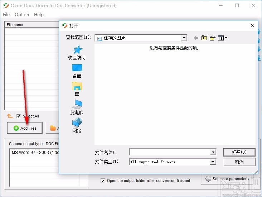This screenshot has height=197, width=262.
Task: Open the Help menu
Action: pyautogui.click(x=39, y=15)
